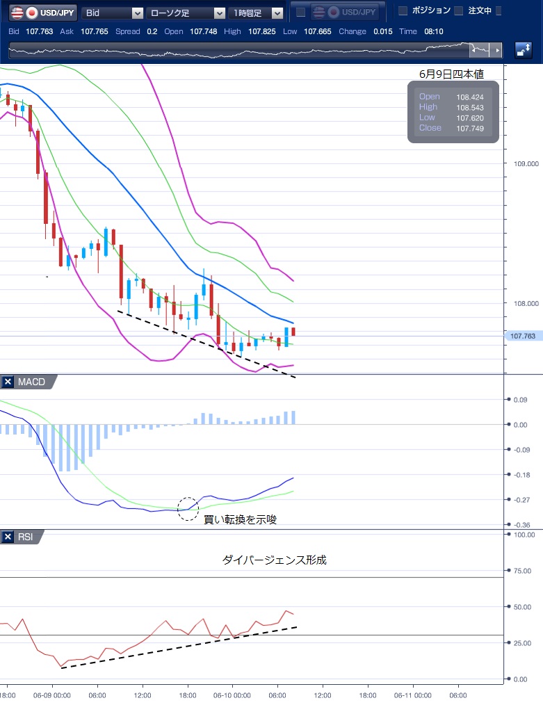The height and width of the screenshot is (705, 543).
Task: Click the 107.763 current price tag
Action: (522, 337)
